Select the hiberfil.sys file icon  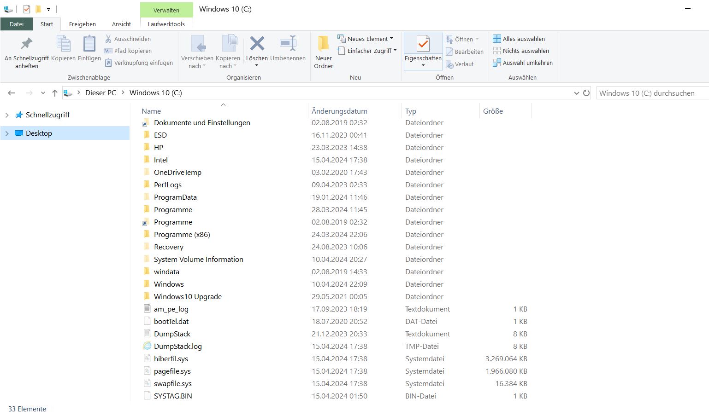tap(147, 358)
